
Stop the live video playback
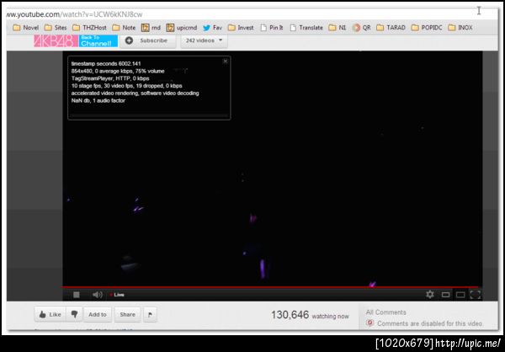[77, 295]
